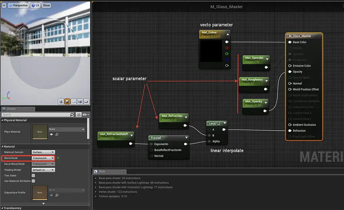Expand the Translucency section
This screenshot has height=210, width=344.
2,208
